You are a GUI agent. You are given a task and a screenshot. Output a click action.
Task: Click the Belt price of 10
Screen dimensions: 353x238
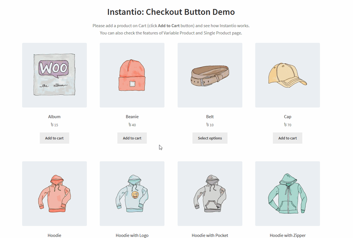pyautogui.click(x=210, y=125)
